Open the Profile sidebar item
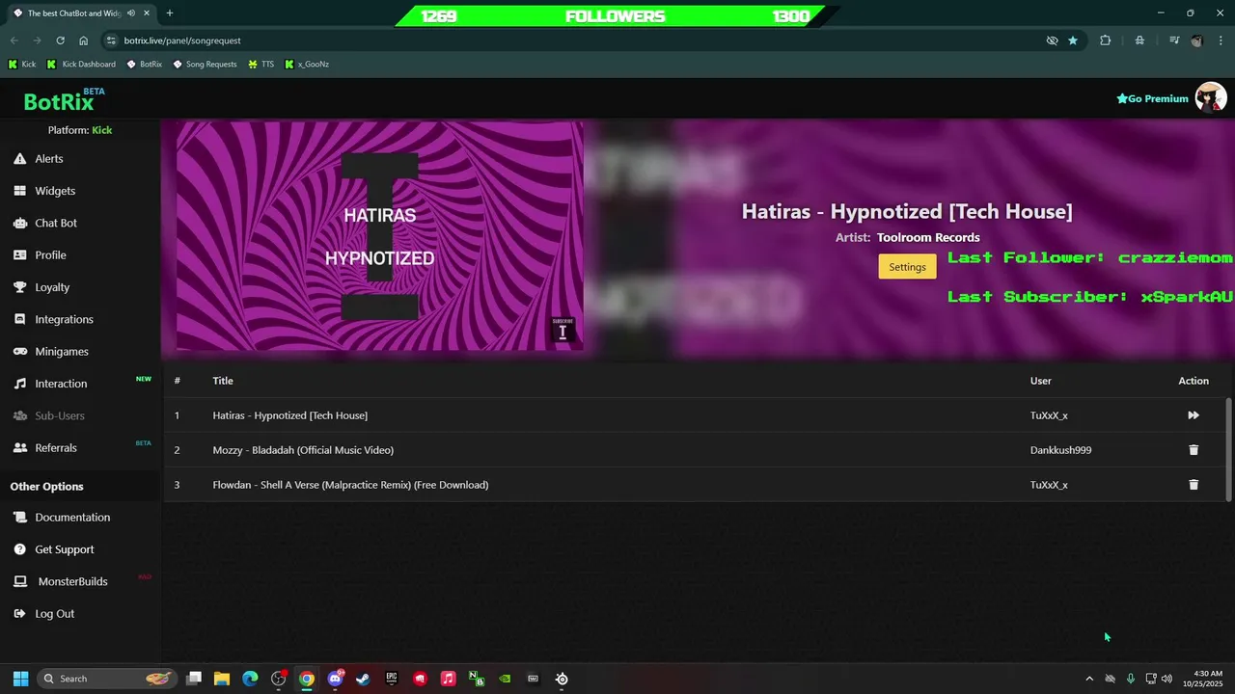 tap(50, 255)
